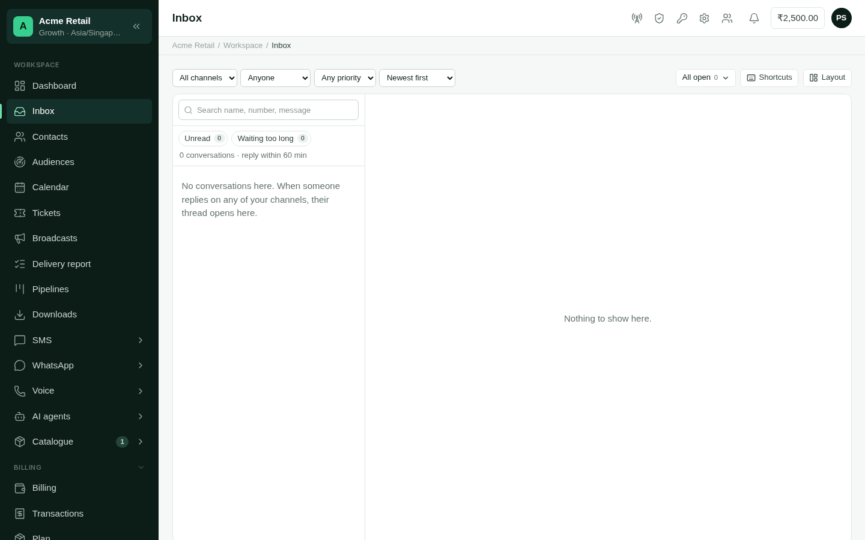Expand the SMS submenu

point(79,340)
